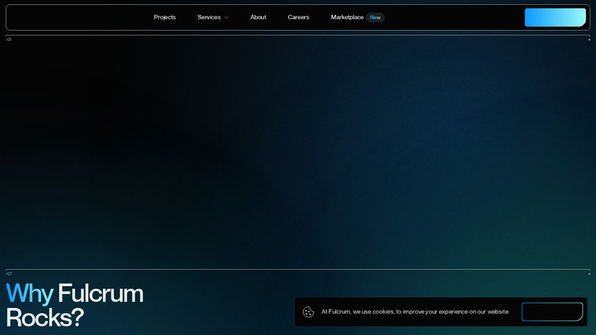Image resolution: width=596 pixels, height=335 pixels.
Task: Open the Careers page
Action: (299, 17)
